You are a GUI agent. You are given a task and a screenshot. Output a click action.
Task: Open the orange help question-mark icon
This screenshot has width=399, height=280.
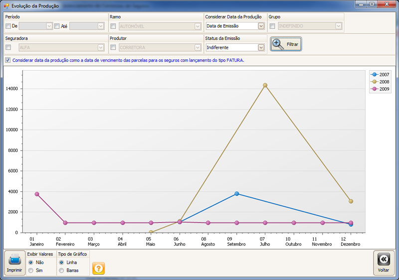click(98, 269)
